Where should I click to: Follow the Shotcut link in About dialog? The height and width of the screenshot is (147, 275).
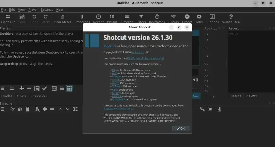[109, 46]
